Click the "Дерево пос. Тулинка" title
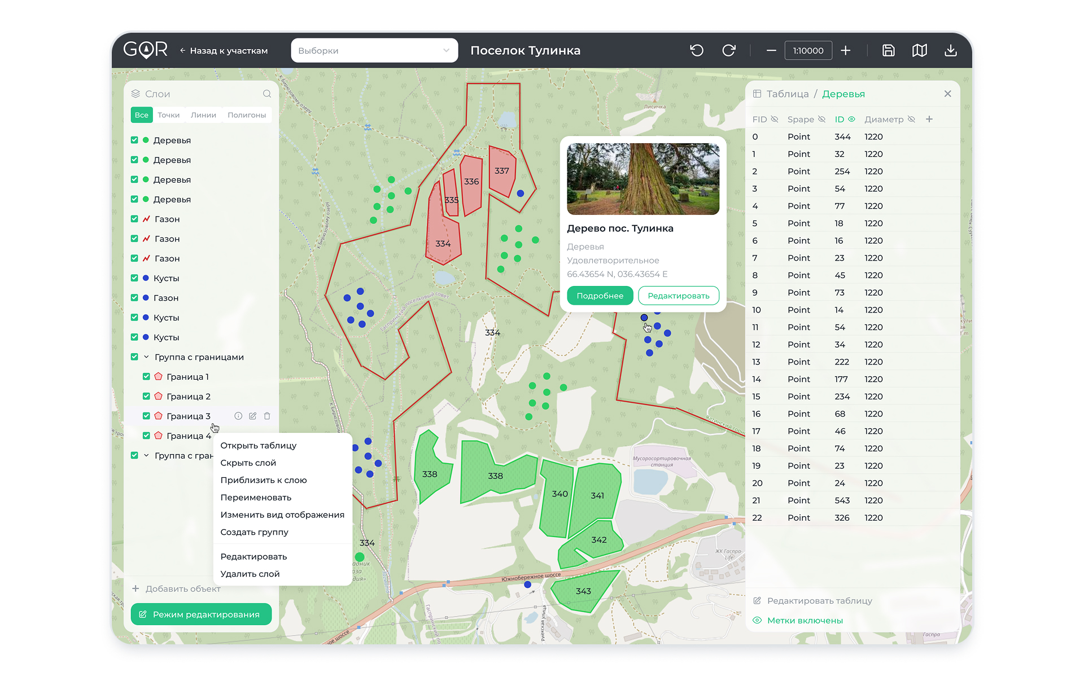The width and height of the screenshot is (1084, 677). pos(620,228)
